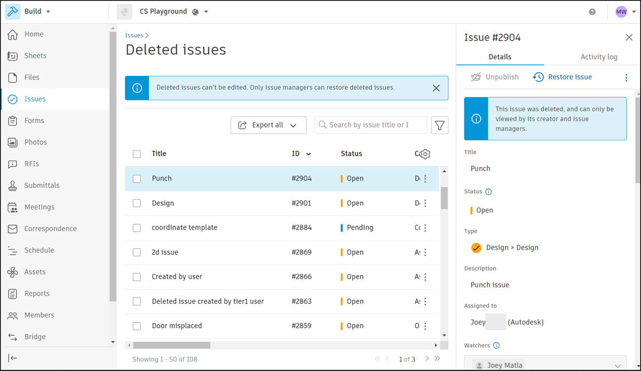Open the Export all dropdown
Viewport: 641px width, 371px height.
point(268,125)
